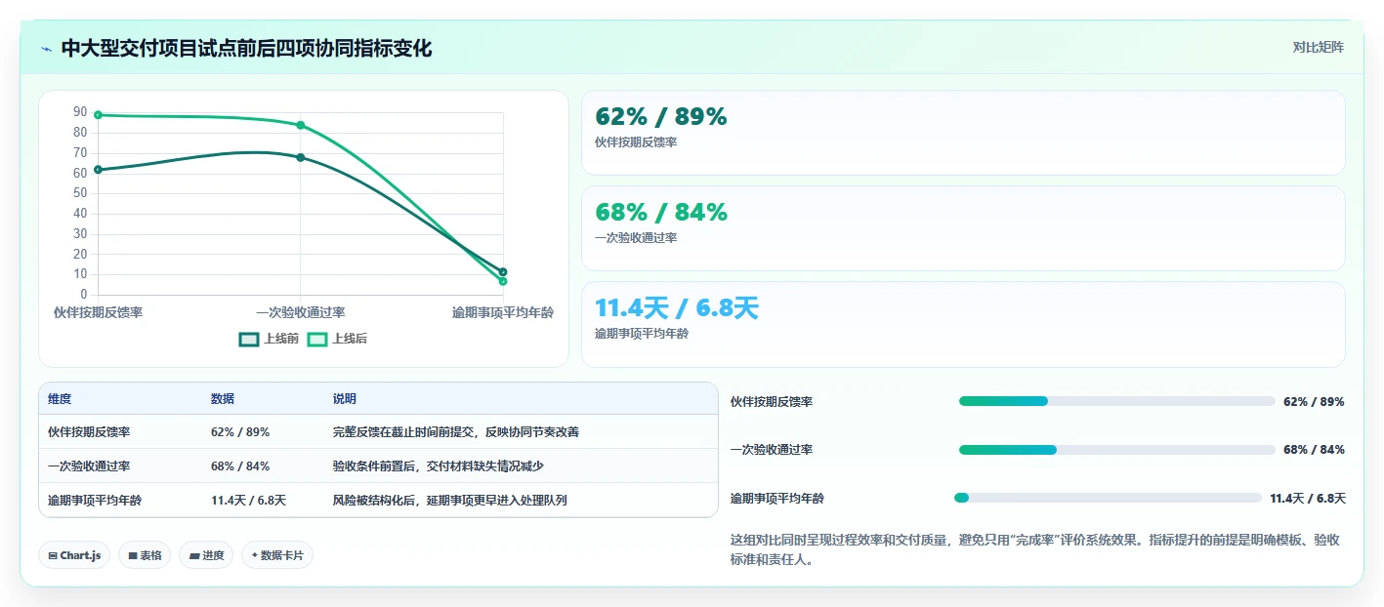The height and width of the screenshot is (607, 1384).
Task: Toggle the 上线后 legend item in the chart
Action: [337, 339]
